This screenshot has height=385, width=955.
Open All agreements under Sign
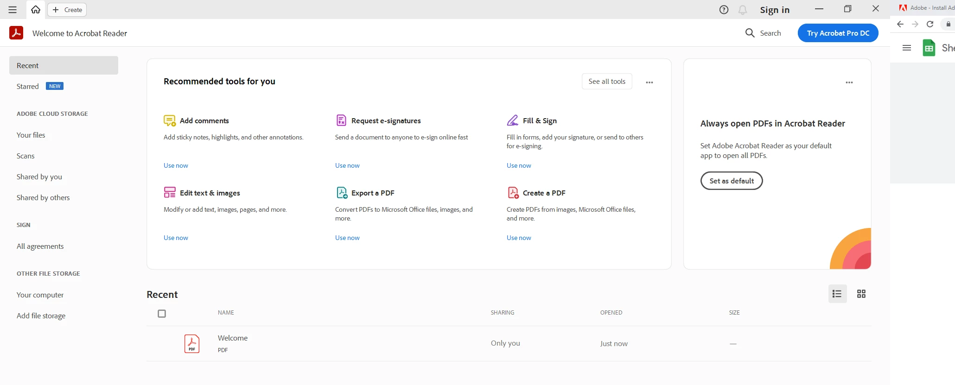[40, 246]
